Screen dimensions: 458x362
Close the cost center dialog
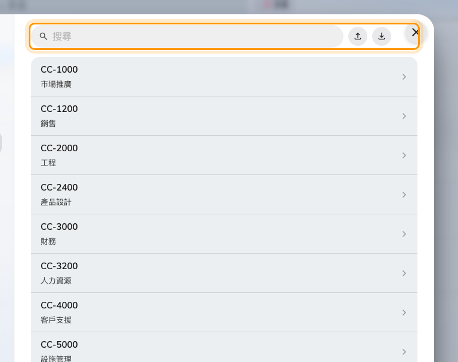[x=415, y=32]
